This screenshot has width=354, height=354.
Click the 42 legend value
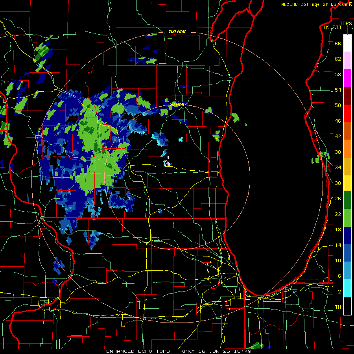(x=338, y=136)
